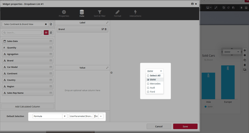The height and width of the screenshot is (133, 249).
Task: Open the f(x) formula editor
Action: [x=96, y=116]
